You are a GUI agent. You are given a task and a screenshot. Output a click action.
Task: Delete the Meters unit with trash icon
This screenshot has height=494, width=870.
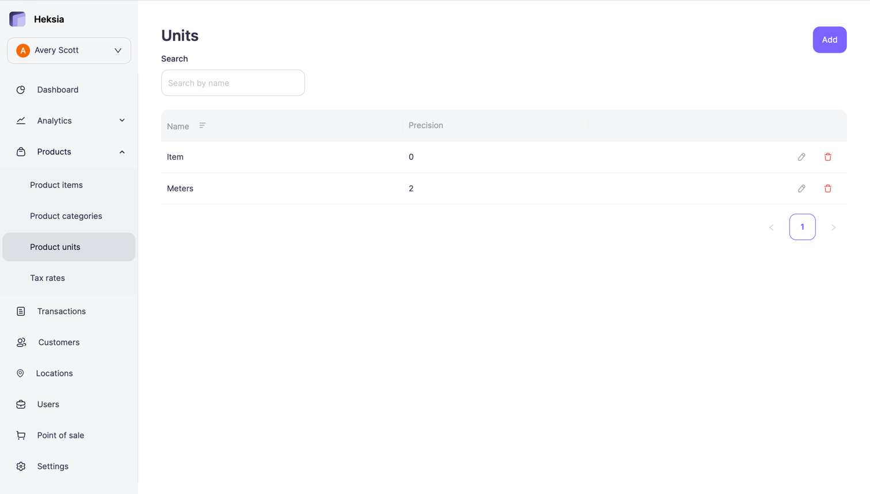pos(828,188)
